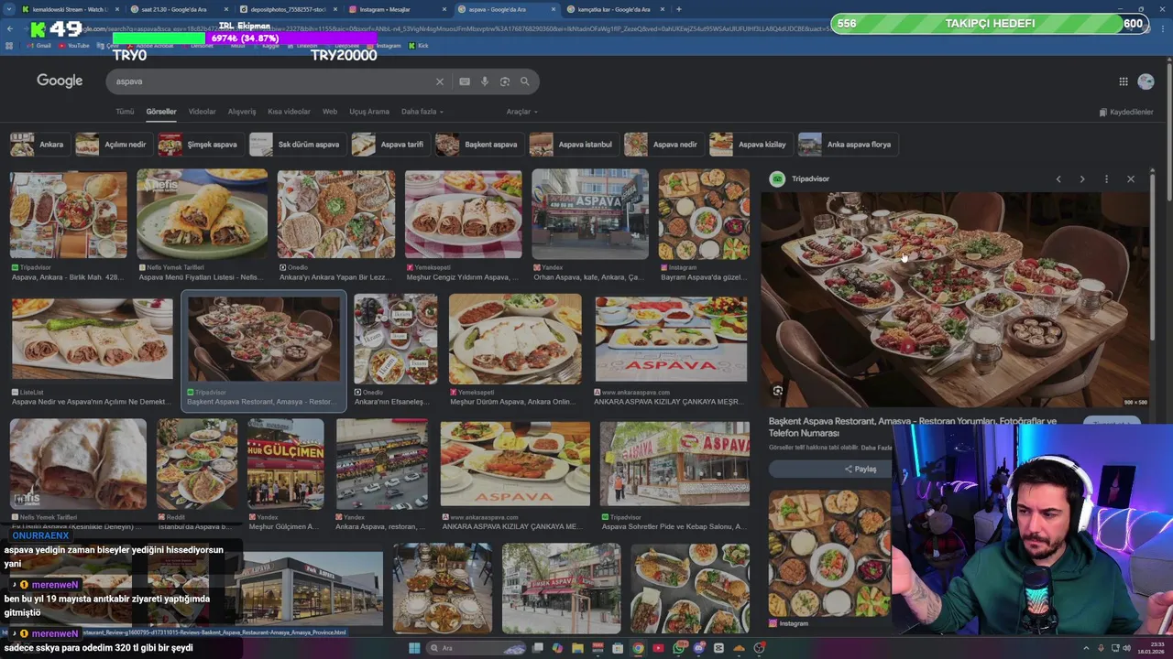Image resolution: width=1173 pixels, height=659 pixels.
Task: Expand the Daha fazla dropdown
Action: click(x=422, y=112)
